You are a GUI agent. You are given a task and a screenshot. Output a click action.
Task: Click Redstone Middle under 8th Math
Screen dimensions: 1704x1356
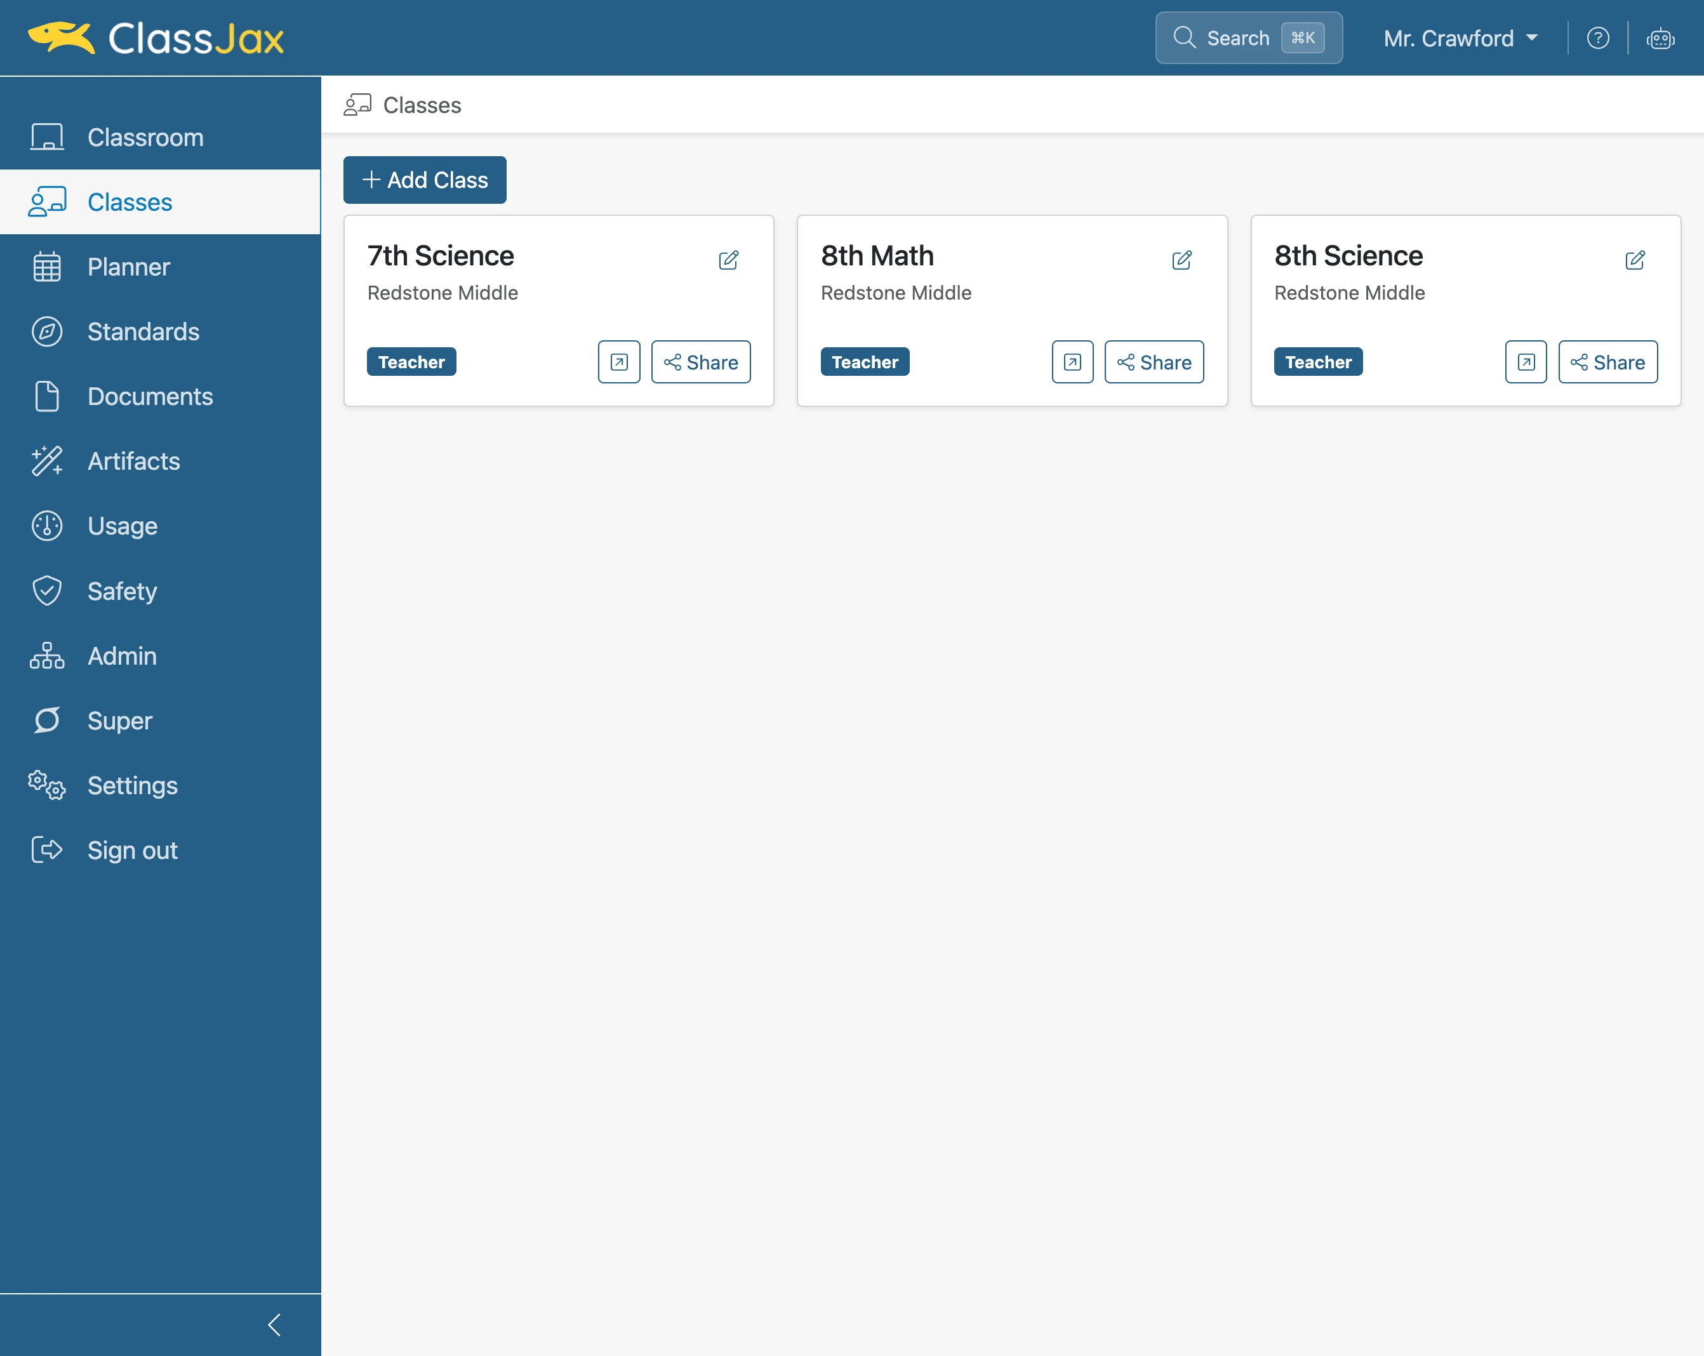click(895, 293)
